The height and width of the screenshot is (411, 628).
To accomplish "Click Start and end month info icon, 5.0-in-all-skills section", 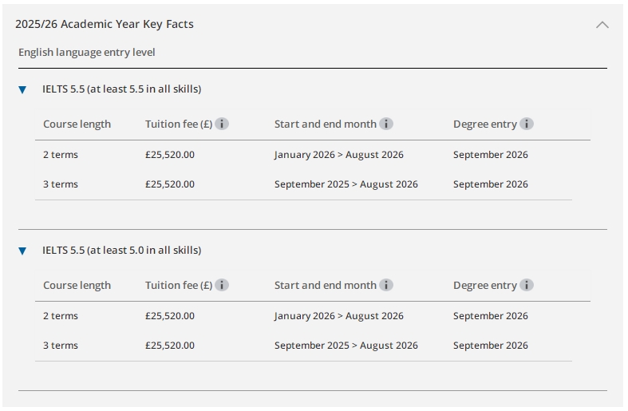I will point(386,285).
